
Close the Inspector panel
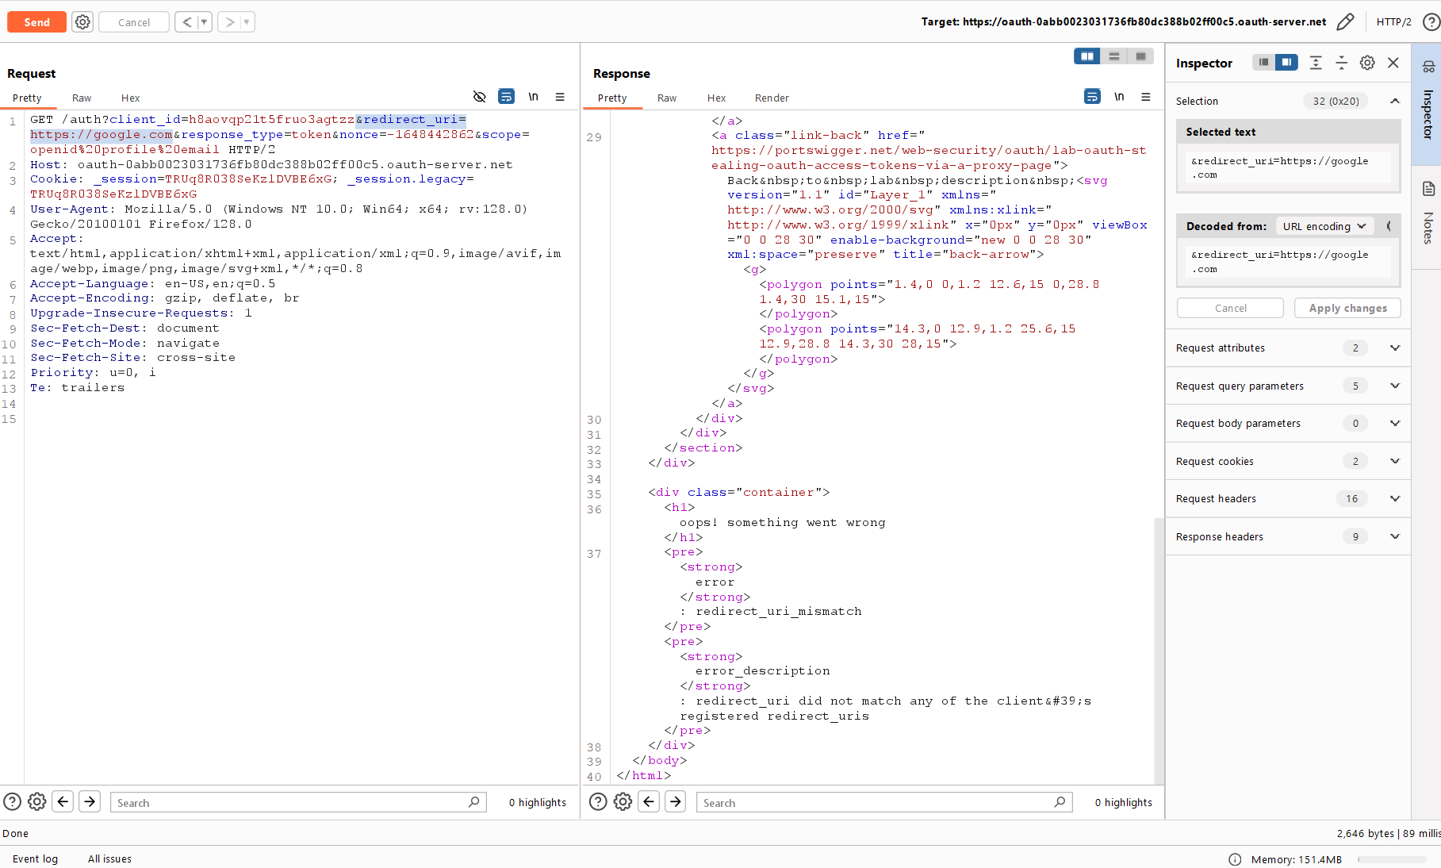click(1393, 63)
